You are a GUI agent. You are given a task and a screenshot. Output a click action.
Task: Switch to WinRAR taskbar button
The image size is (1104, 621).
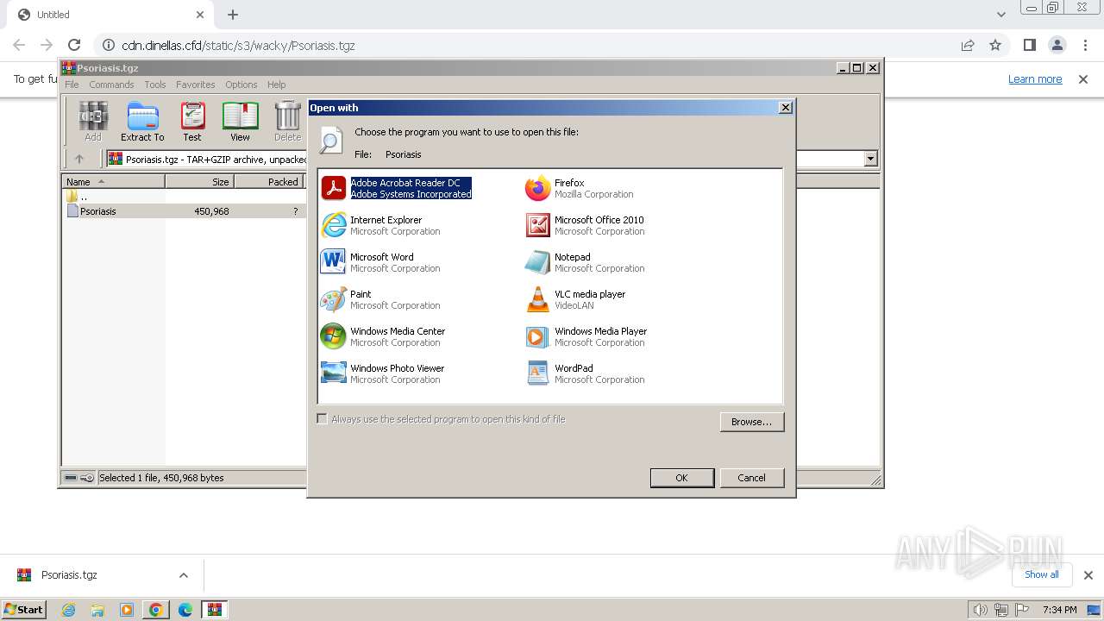[214, 610]
